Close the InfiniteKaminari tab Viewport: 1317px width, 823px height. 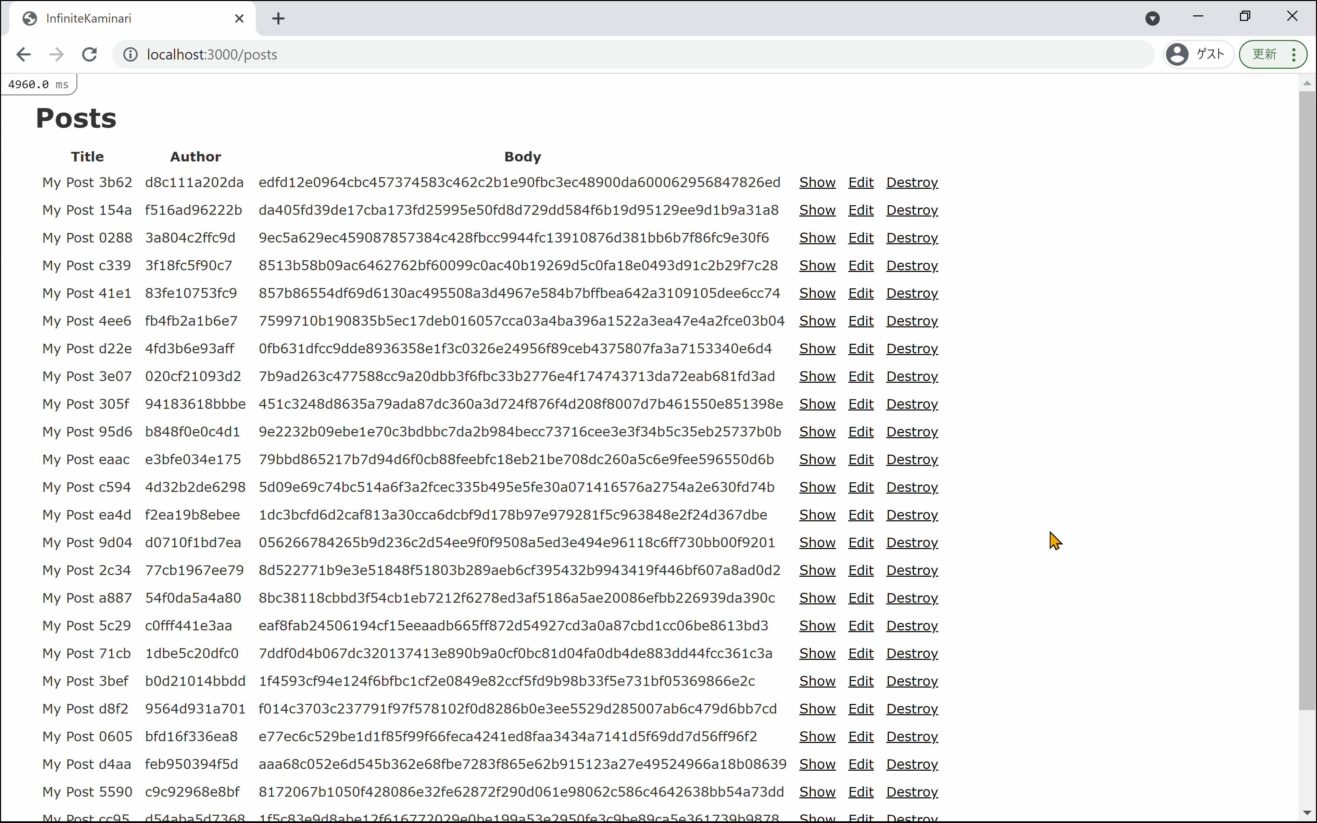[x=239, y=18]
